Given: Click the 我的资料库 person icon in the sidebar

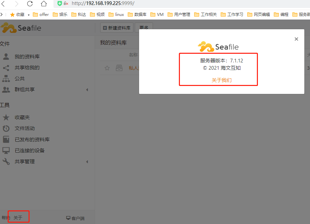Looking at the screenshot, I should click(6, 57).
